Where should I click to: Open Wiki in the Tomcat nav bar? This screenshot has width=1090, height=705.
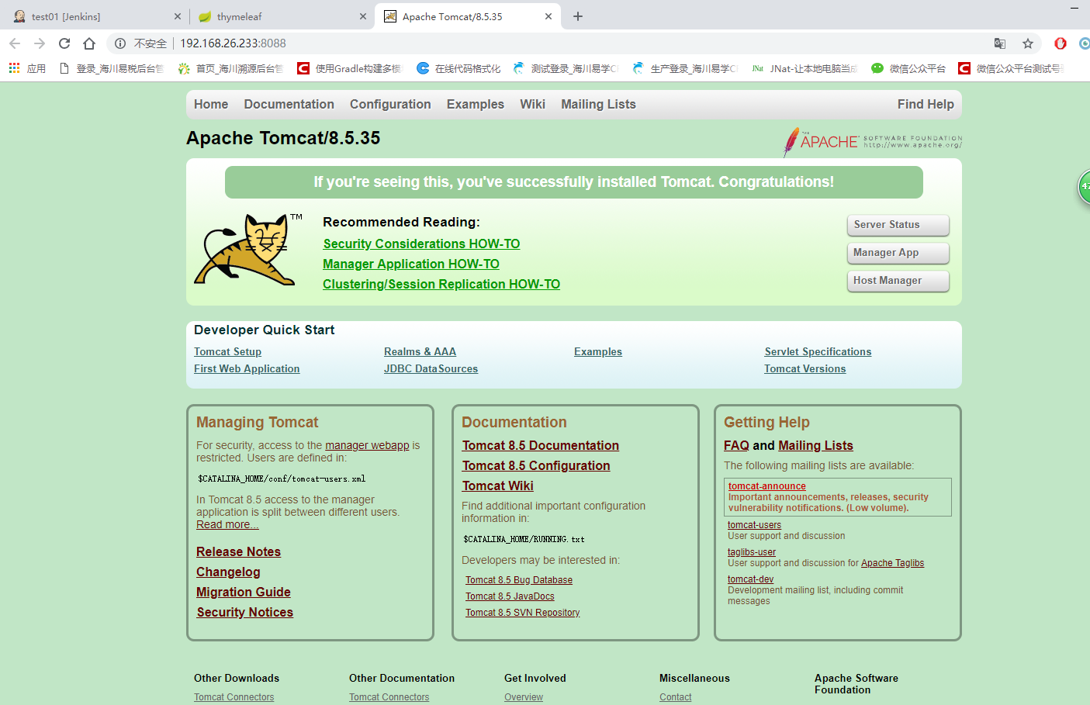532,104
